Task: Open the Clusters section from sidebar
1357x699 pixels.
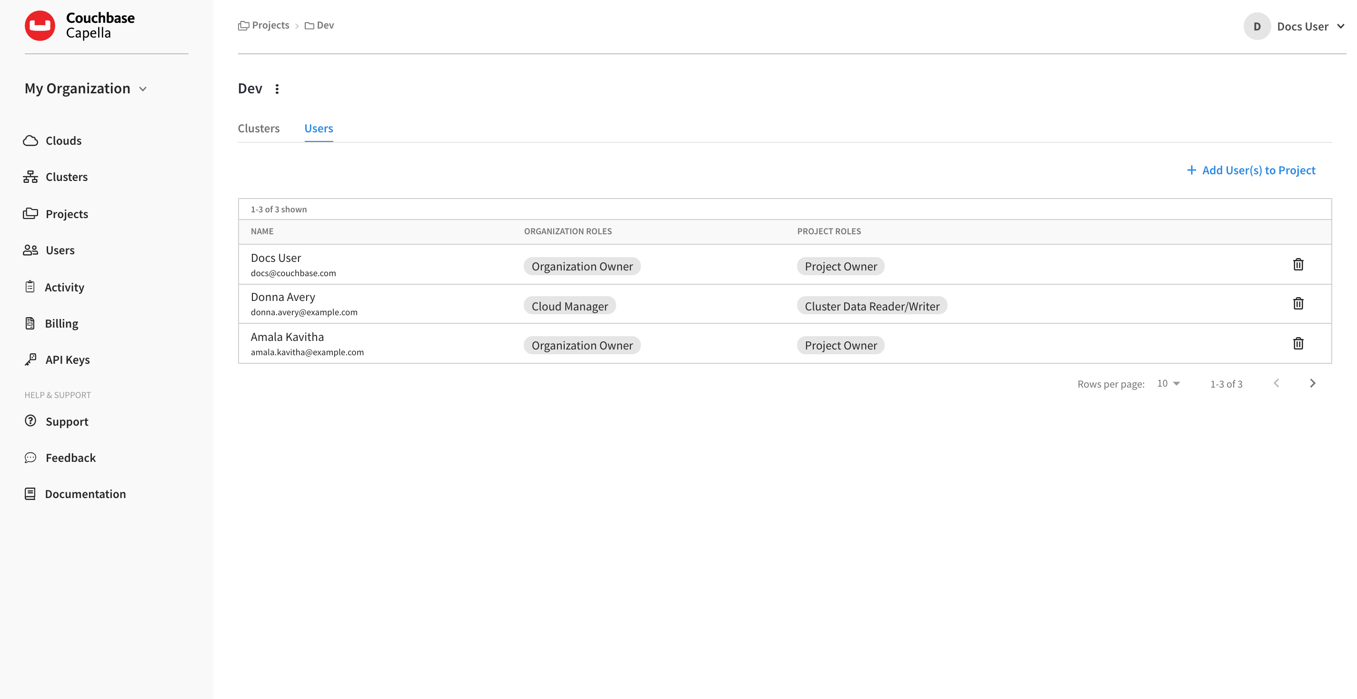Action: pos(66,177)
